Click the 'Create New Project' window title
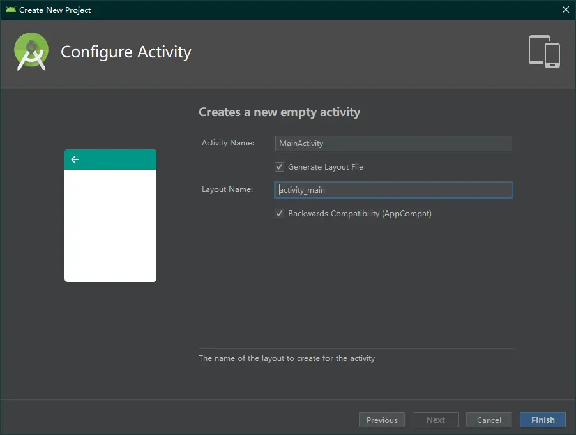 pos(55,10)
